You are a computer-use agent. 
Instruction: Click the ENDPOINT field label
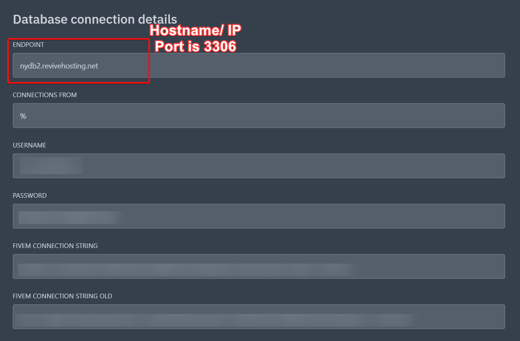pyautogui.click(x=29, y=44)
